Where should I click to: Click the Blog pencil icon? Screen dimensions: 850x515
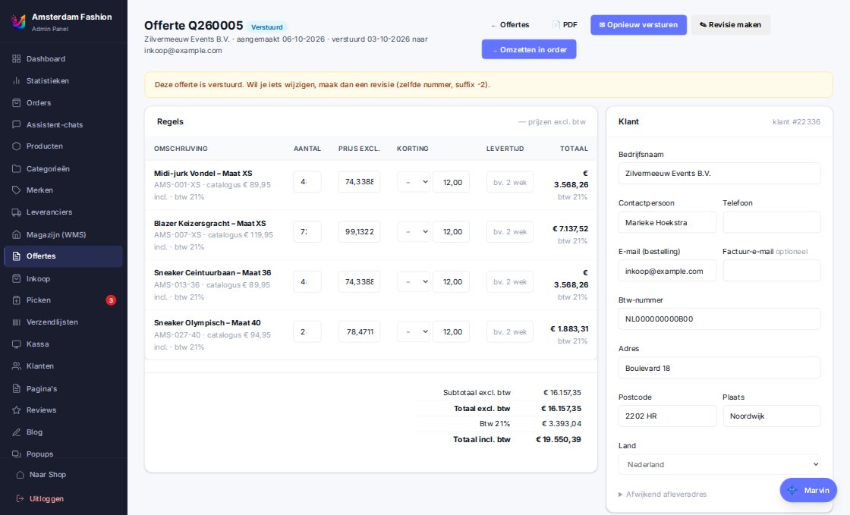16,432
